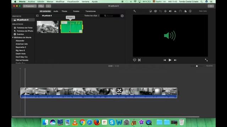This screenshot has height=127, width=227.
Task: Open the Todos los clips dropdown
Action: pos(92,16)
